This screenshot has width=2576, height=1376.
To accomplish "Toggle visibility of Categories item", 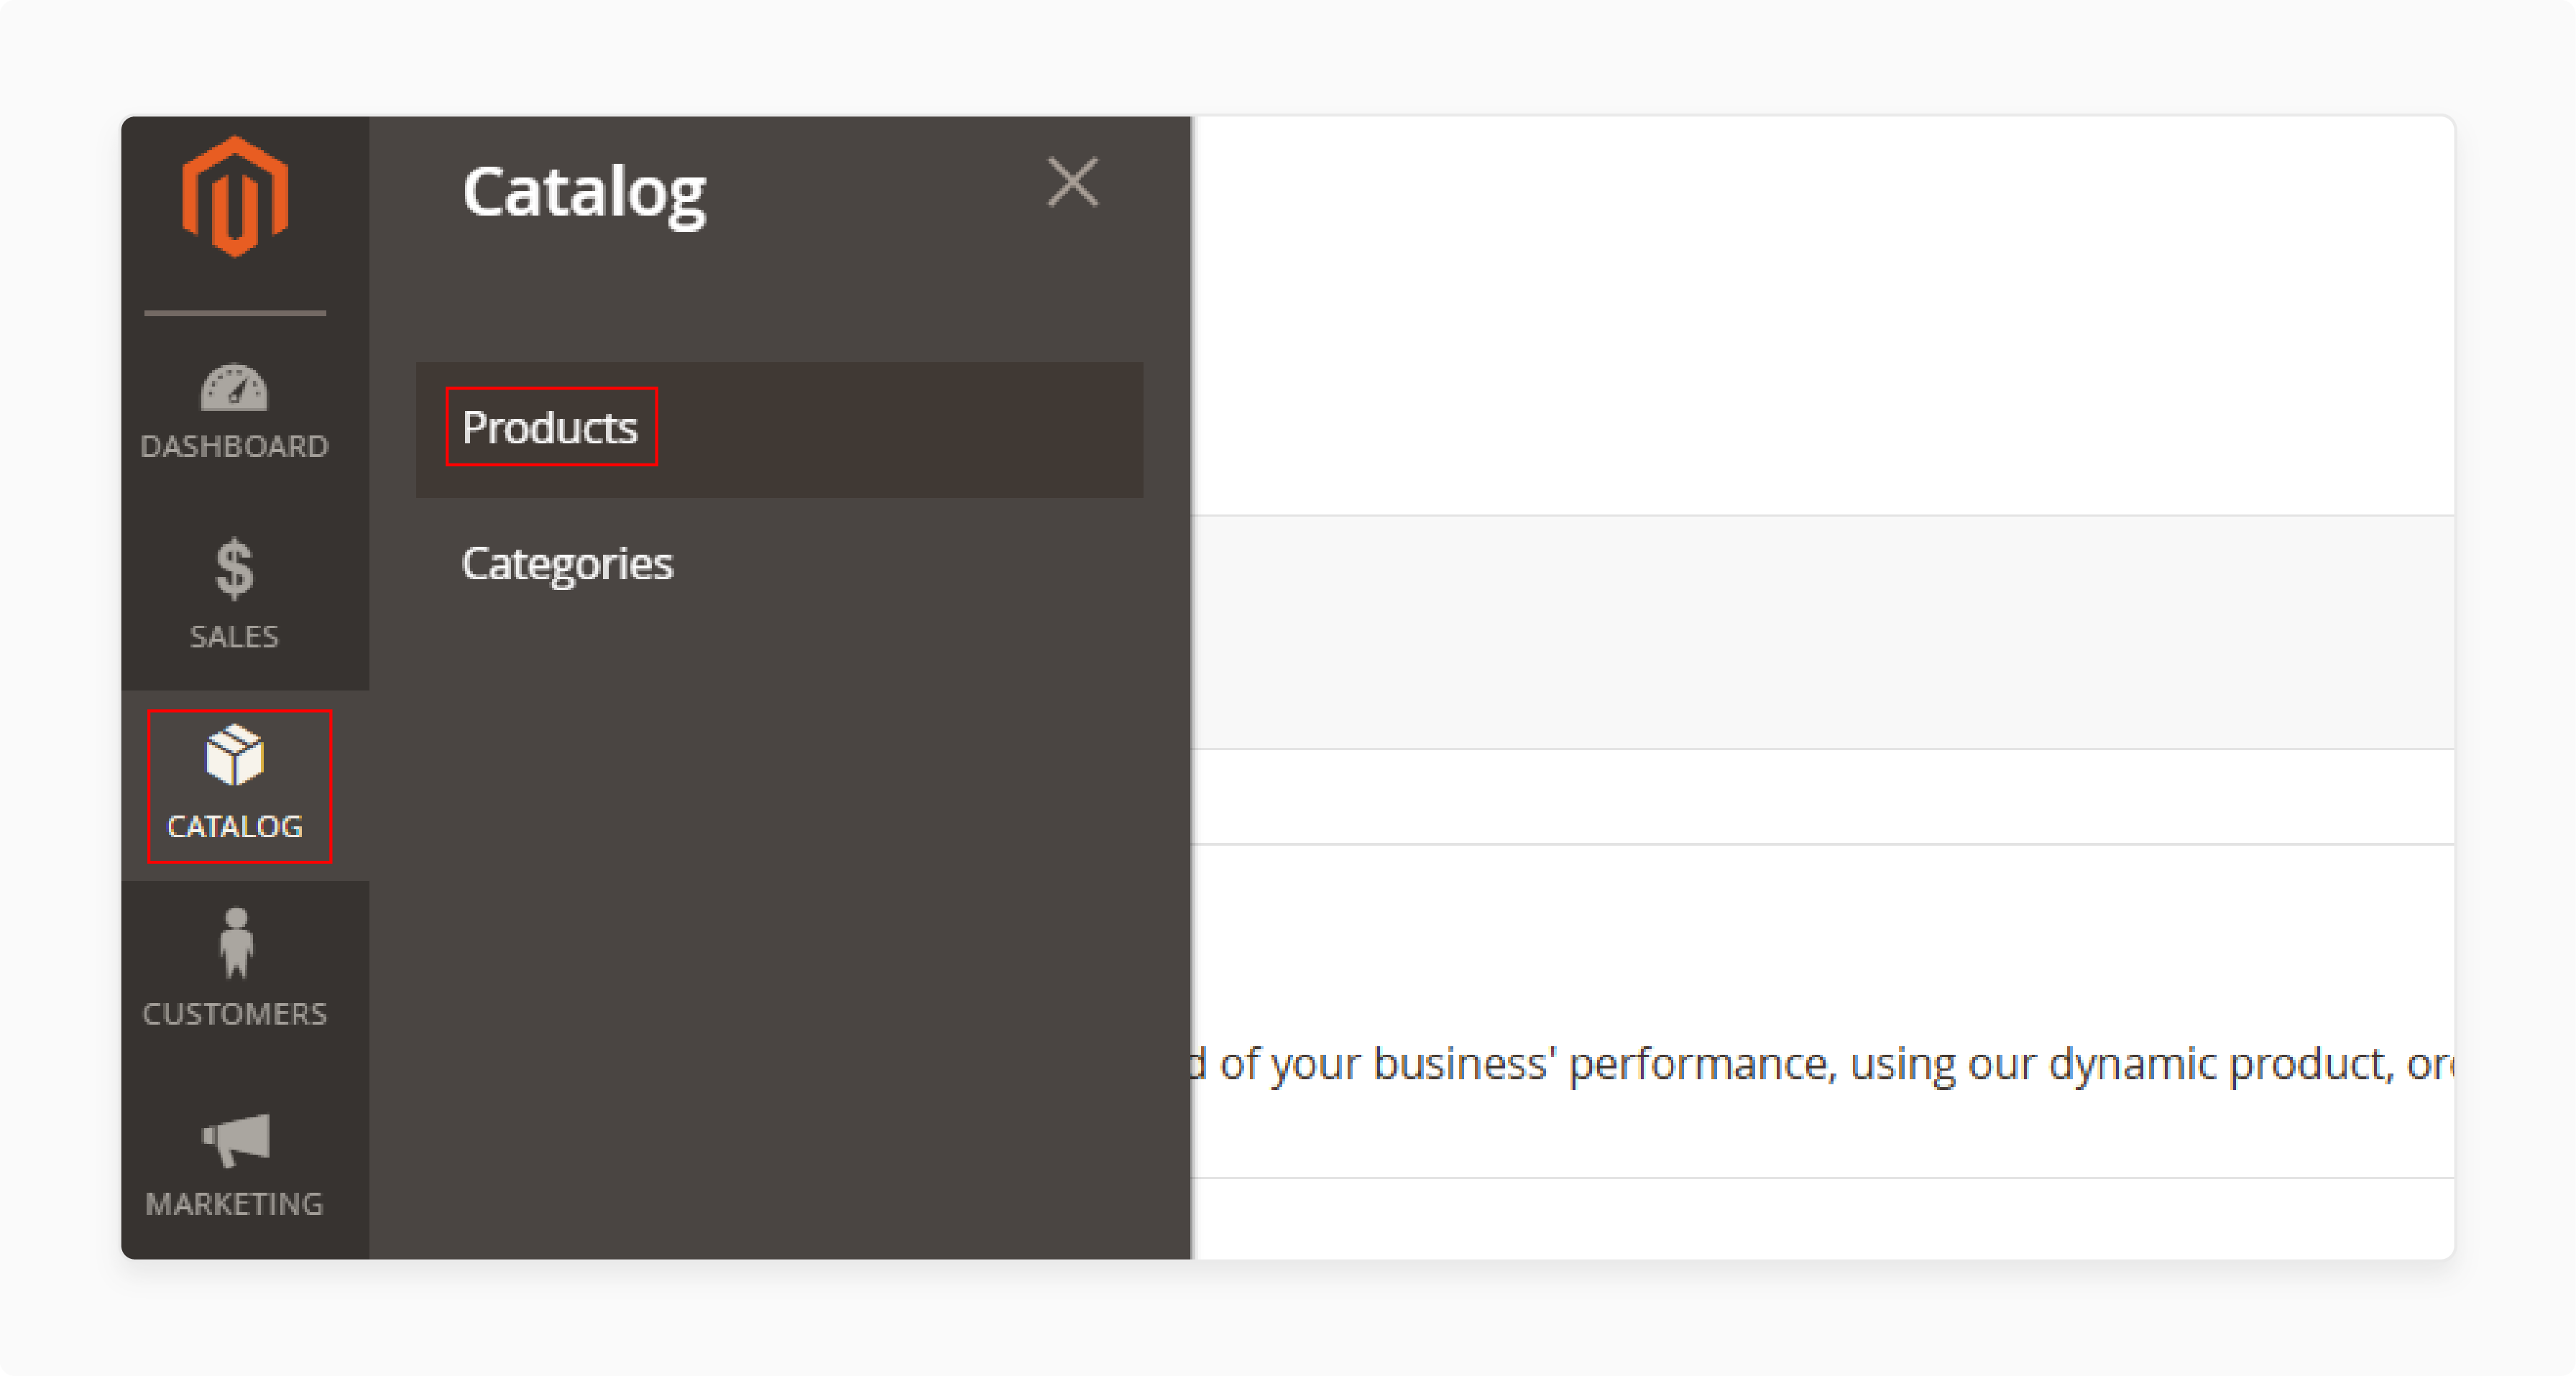I will 569,560.
